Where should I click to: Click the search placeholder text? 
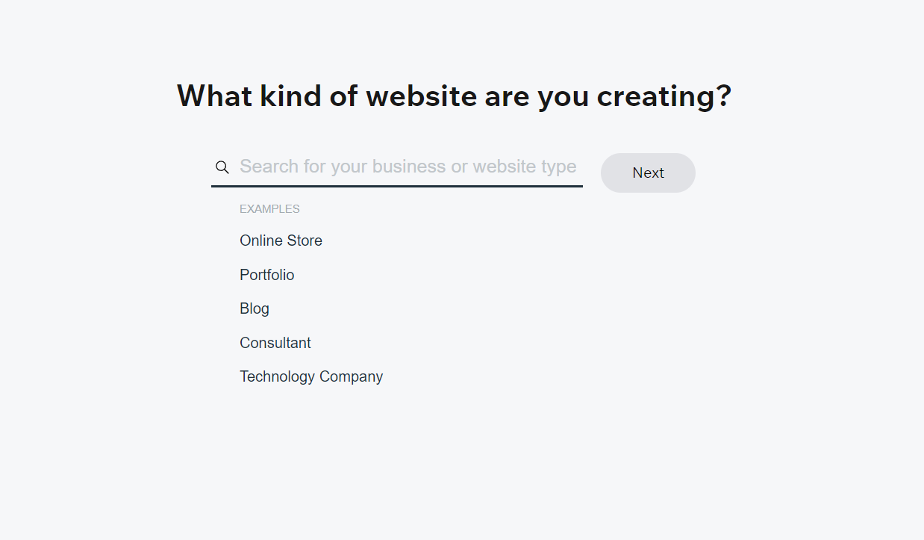point(408,167)
